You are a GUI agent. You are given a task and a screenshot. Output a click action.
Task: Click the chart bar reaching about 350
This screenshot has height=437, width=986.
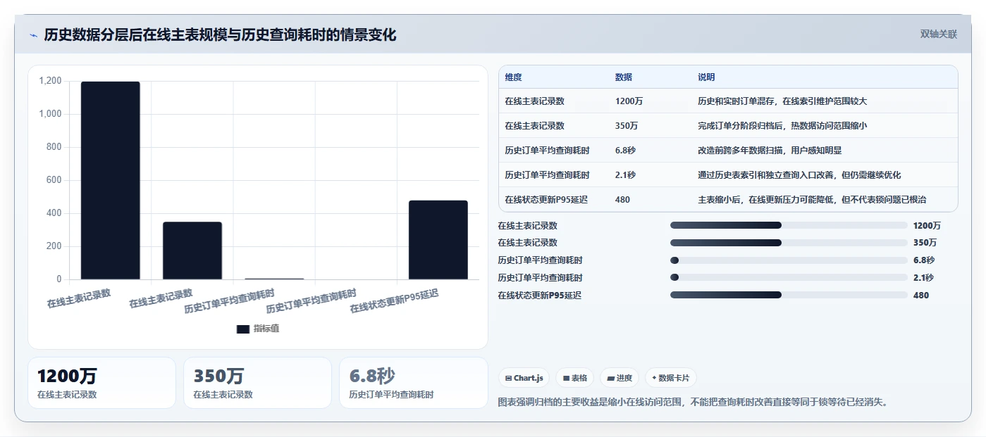click(192, 251)
